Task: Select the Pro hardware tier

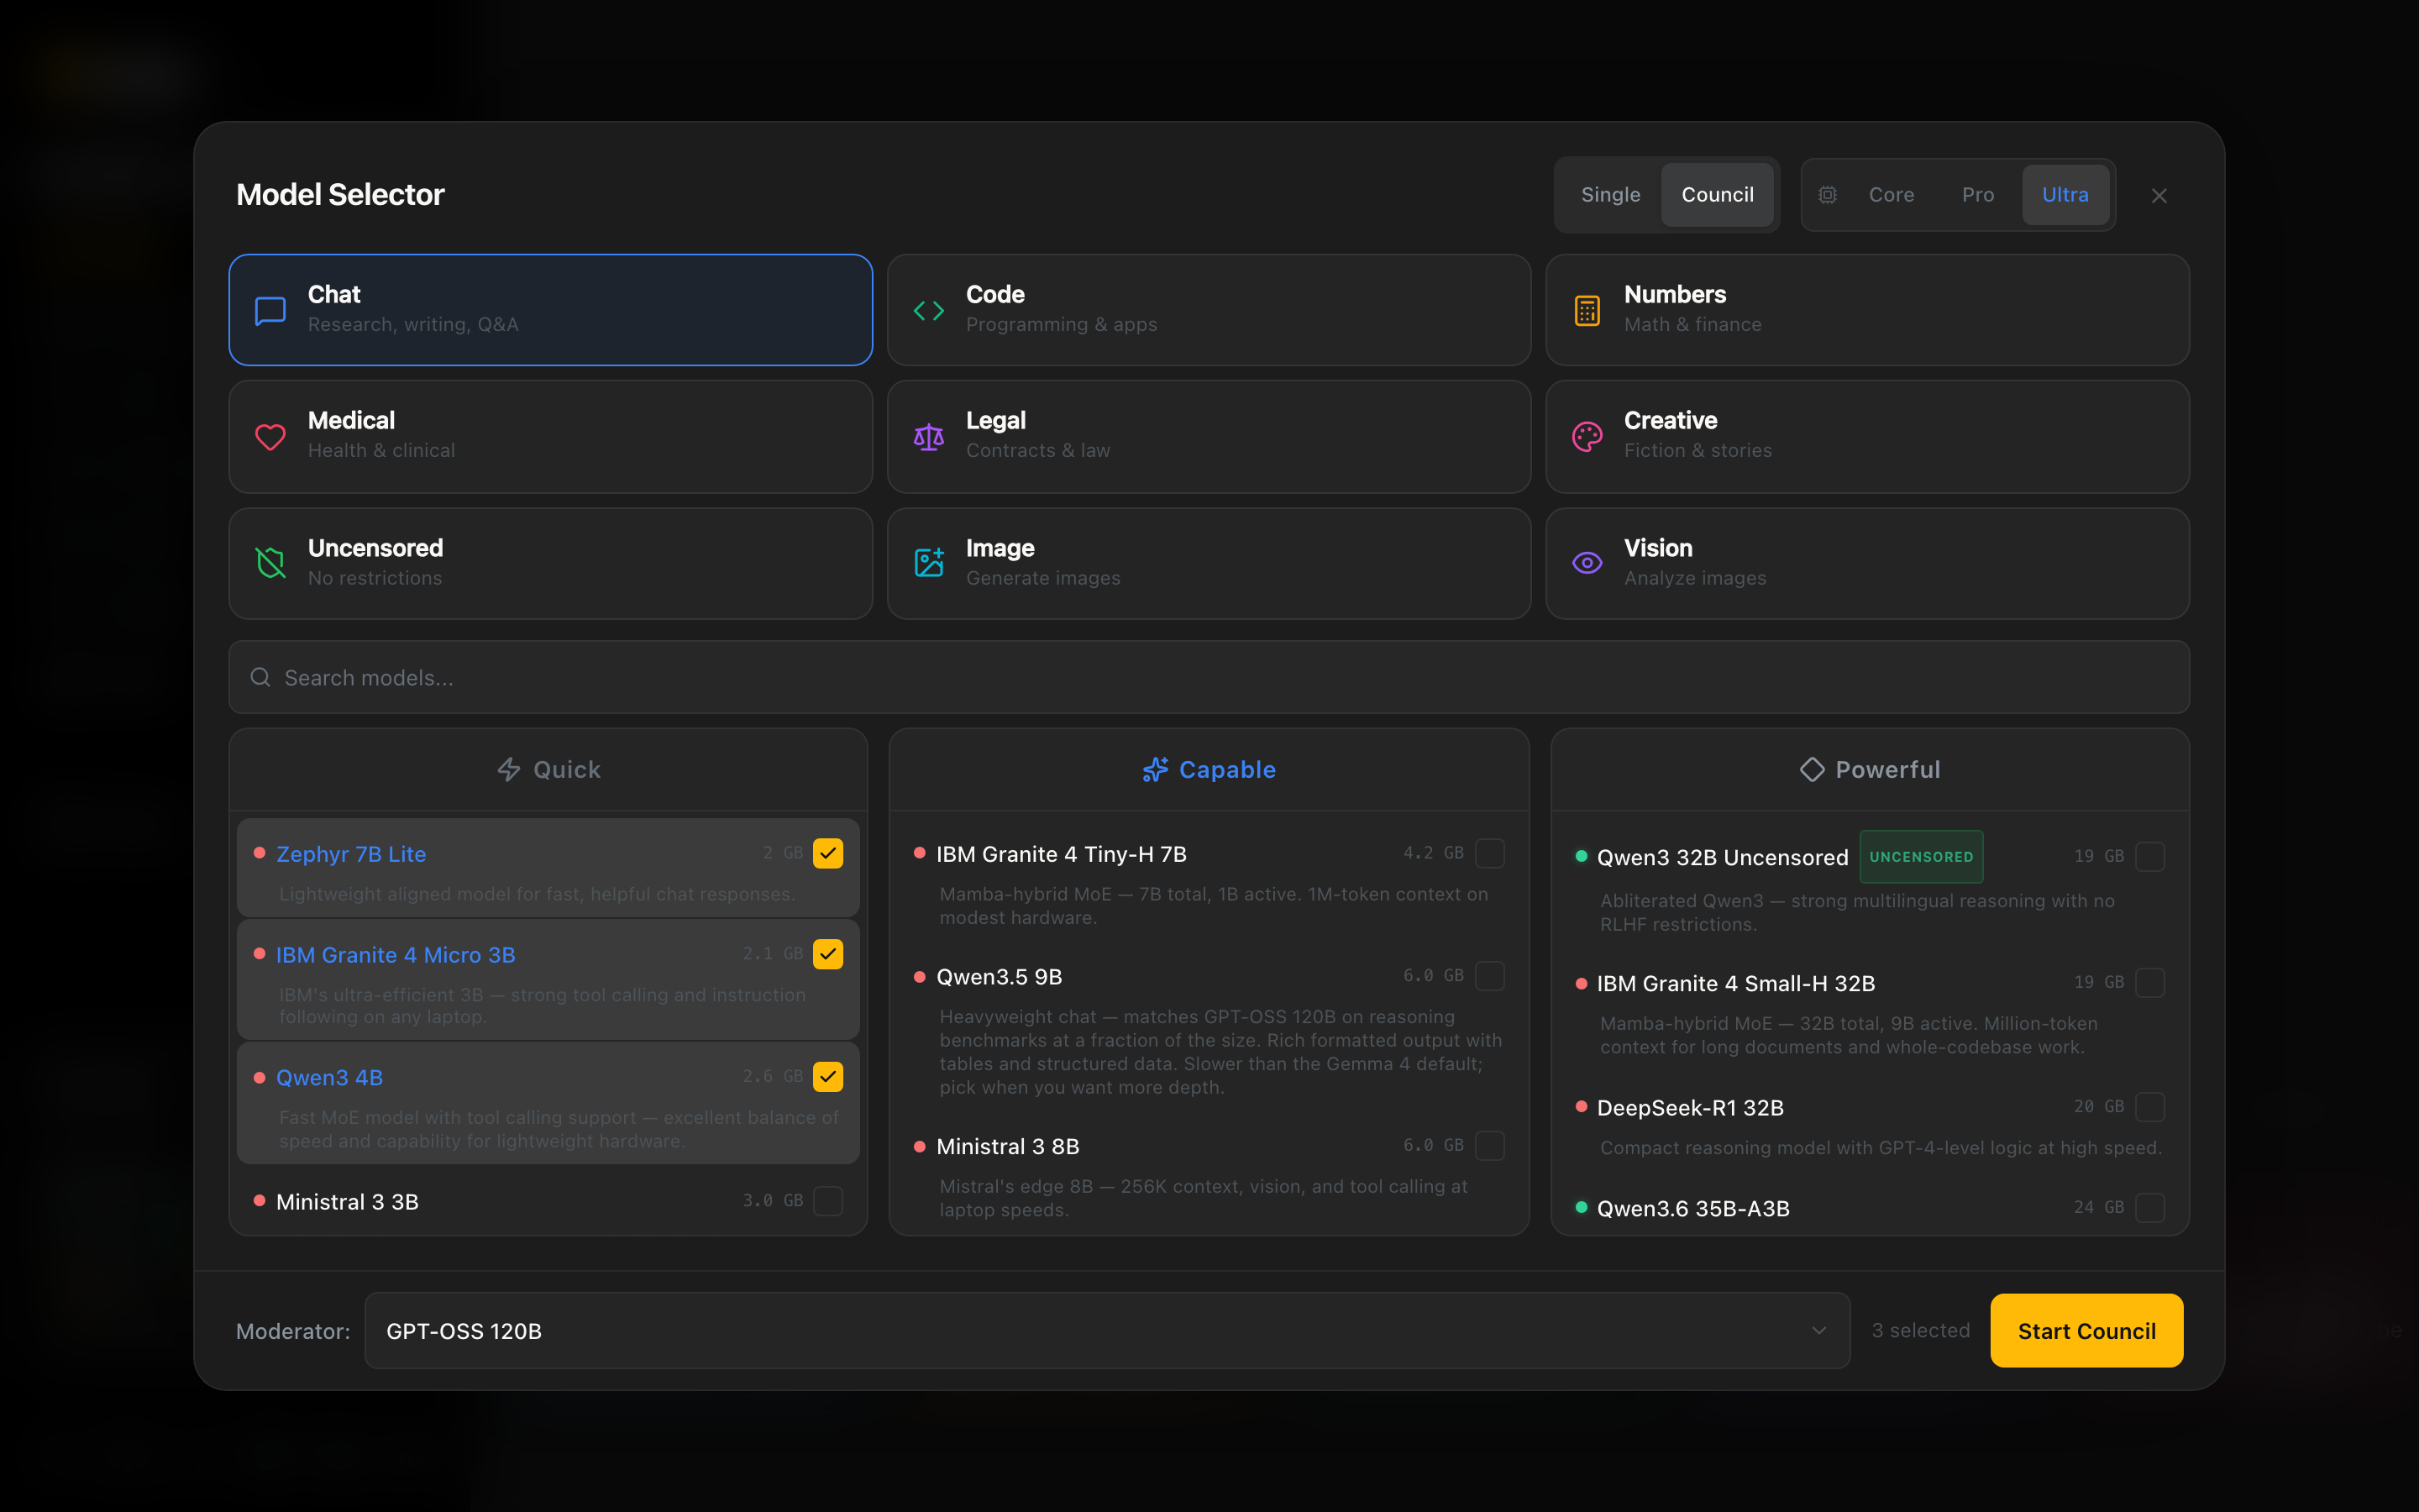Action: coord(1977,195)
